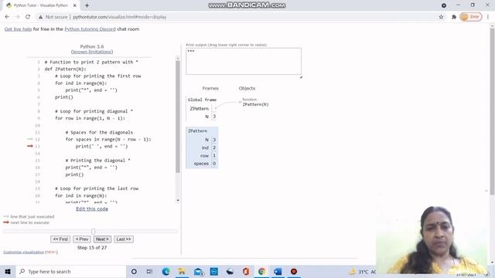Viewport: 495px width, 278px height.
Task: Open the Office icon on the taskbar
Action: tap(246, 271)
